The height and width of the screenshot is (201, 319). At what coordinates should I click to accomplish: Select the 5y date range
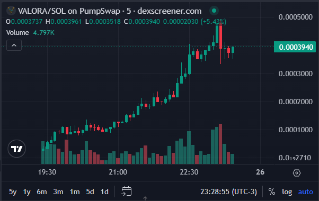(x=13, y=191)
